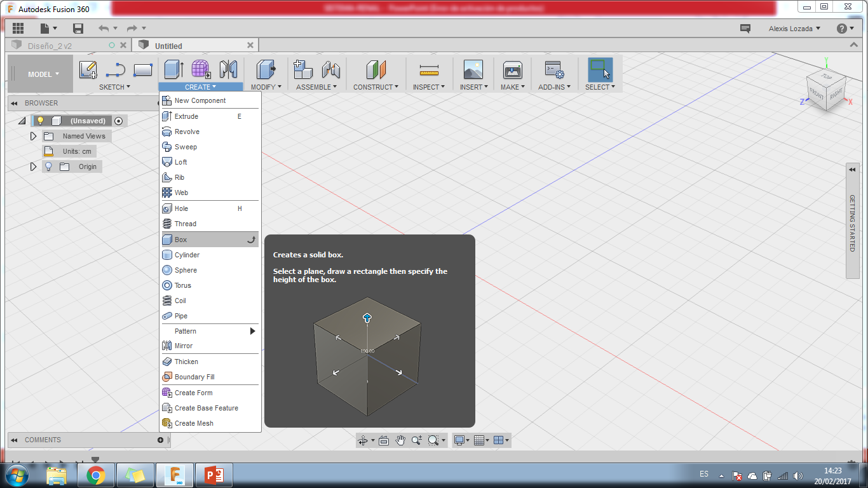Collapse the BROWSER panel arrows
This screenshot has width=868, height=488.
pyautogui.click(x=14, y=103)
